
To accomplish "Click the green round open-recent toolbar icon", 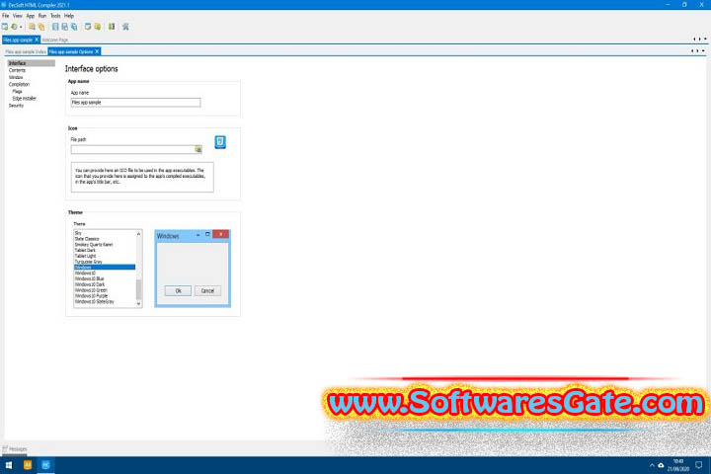I will (14, 27).
